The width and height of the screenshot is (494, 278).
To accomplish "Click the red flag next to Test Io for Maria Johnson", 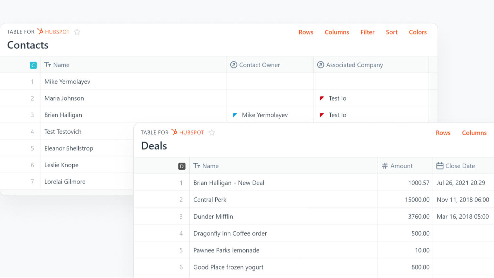I will pyautogui.click(x=322, y=98).
